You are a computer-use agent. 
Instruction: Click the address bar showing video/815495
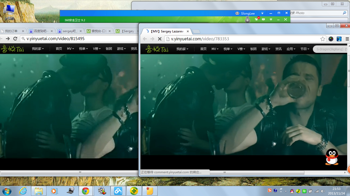pyautogui.click(x=79, y=39)
